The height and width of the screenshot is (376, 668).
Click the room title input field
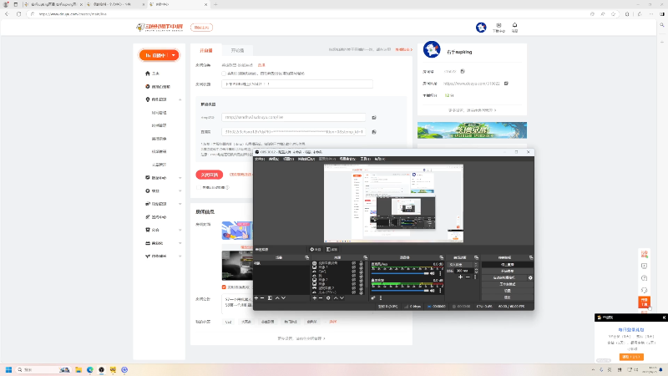pos(297,84)
